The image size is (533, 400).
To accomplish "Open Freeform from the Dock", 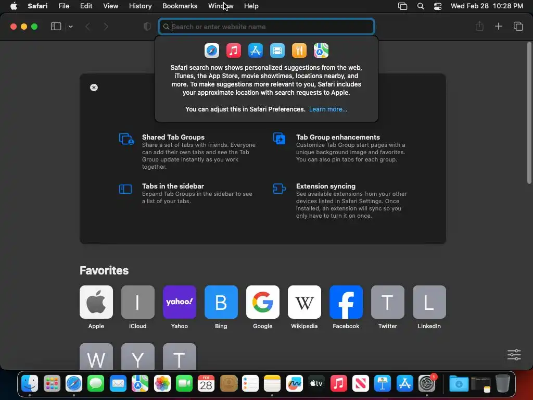I will coord(295,384).
